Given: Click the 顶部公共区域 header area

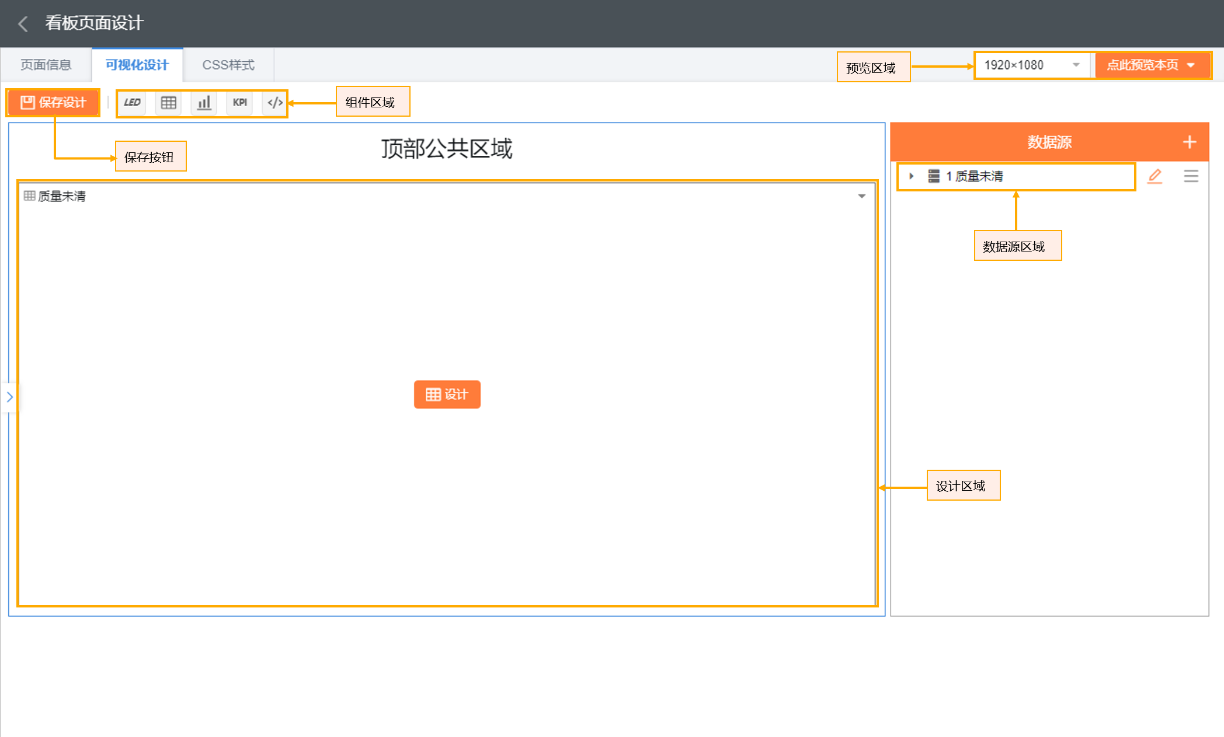Looking at the screenshot, I should click(447, 149).
